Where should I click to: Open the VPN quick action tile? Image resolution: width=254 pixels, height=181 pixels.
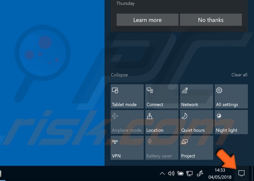pos(127,148)
